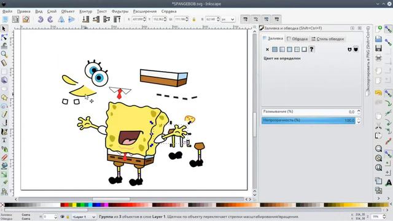Increase X coordinate spinner

coord(144,18)
